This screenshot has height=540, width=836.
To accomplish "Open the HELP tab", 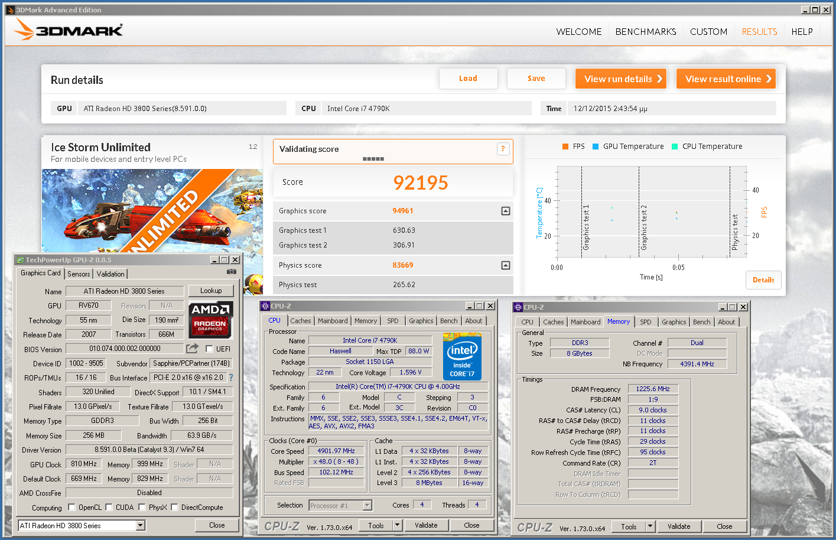I will 802,32.
